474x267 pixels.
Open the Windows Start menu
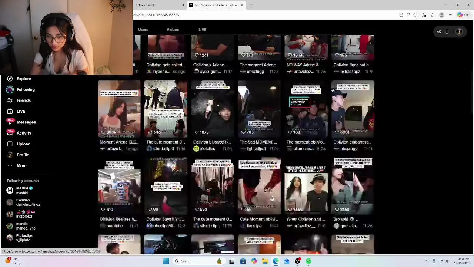tap(166, 261)
